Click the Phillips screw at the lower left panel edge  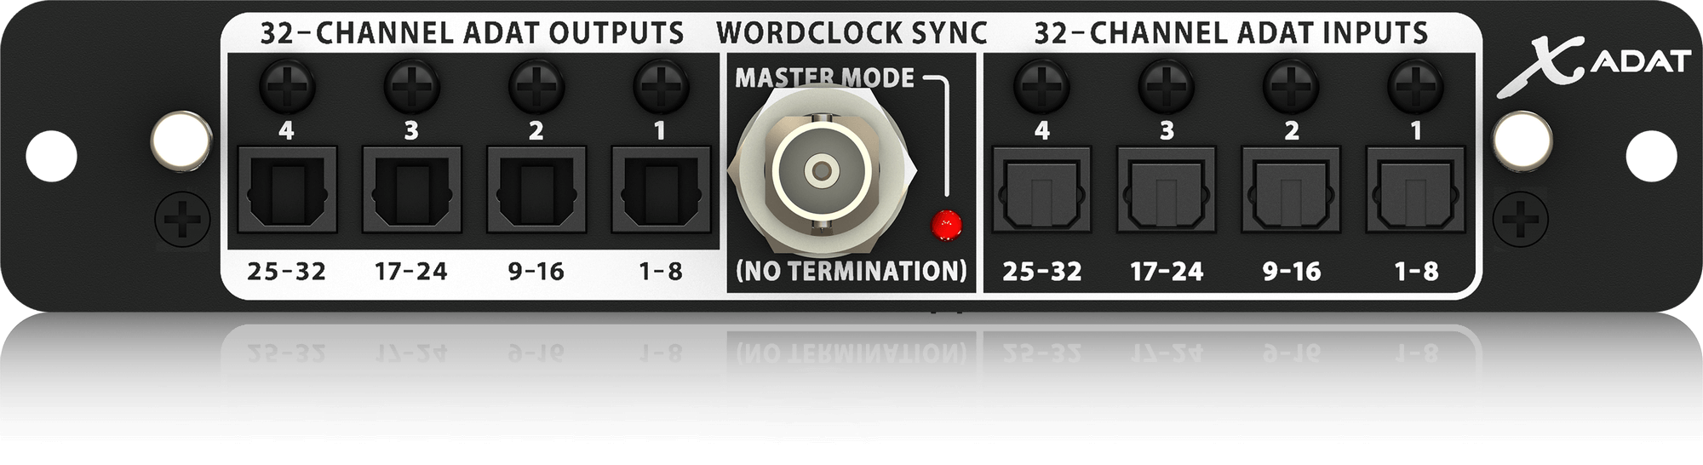click(182, 221)
